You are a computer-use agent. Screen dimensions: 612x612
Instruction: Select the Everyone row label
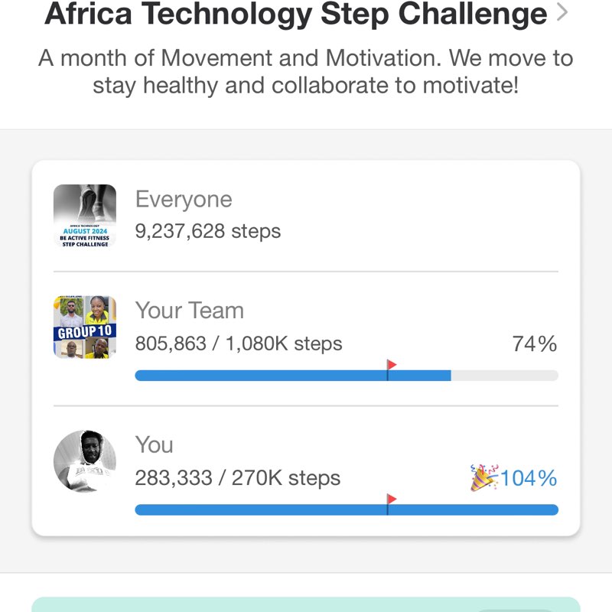point(184,200)
